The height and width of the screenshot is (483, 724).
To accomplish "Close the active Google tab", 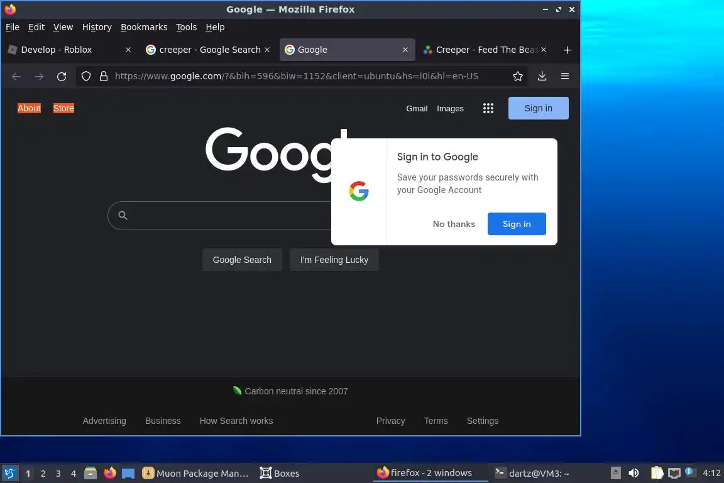I will 405,50.
